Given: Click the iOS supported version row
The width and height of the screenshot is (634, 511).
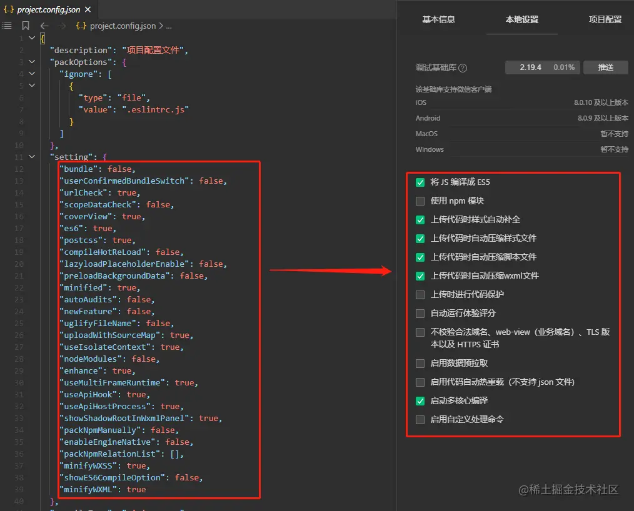Looking at the screenshot, I should 521,102.
